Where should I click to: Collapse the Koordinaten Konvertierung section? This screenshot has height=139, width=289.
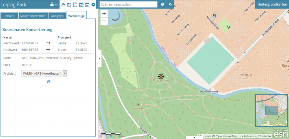click(x=48, y=81)
